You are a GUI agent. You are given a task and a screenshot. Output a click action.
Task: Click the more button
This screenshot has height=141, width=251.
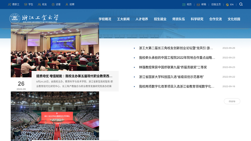(232, 101)
